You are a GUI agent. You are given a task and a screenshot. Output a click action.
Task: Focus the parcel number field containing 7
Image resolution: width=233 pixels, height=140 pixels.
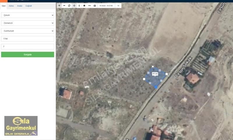point(28,47)
